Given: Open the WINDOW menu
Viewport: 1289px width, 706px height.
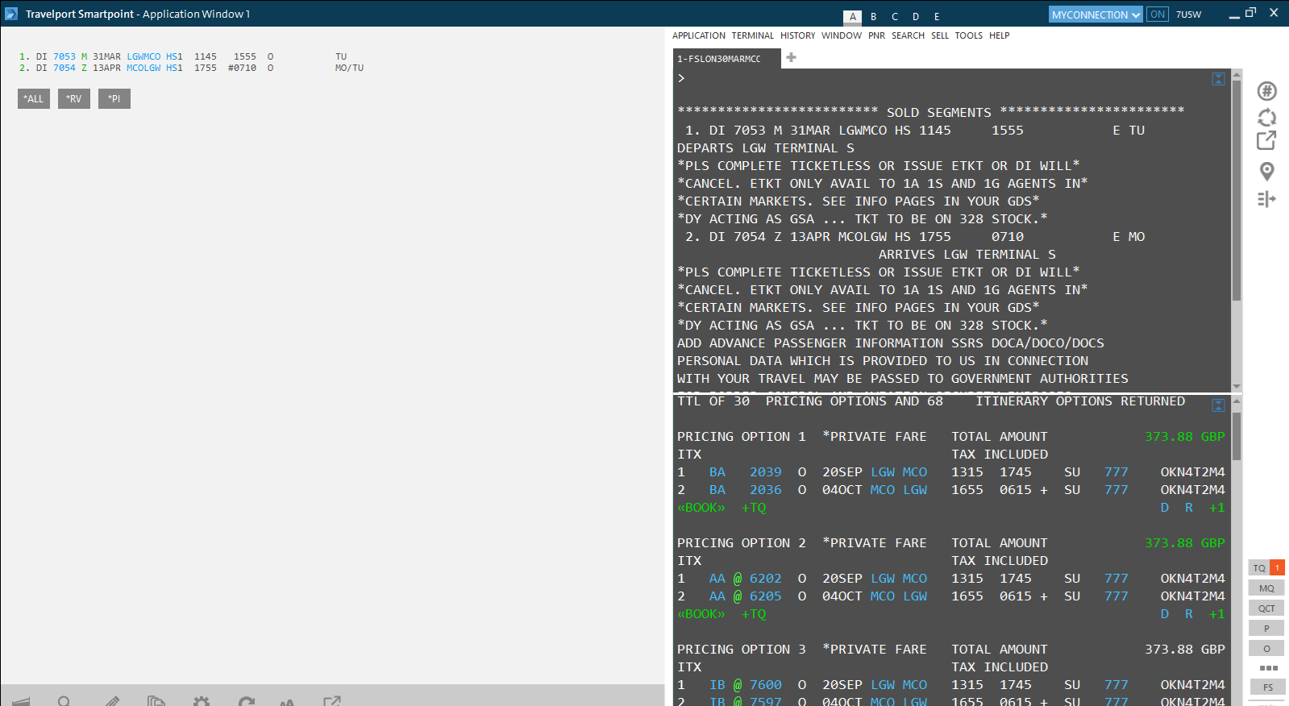Looking at the screenshot, I should (842, 35).
